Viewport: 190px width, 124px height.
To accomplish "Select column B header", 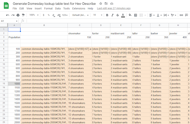I will pos(44,25).
